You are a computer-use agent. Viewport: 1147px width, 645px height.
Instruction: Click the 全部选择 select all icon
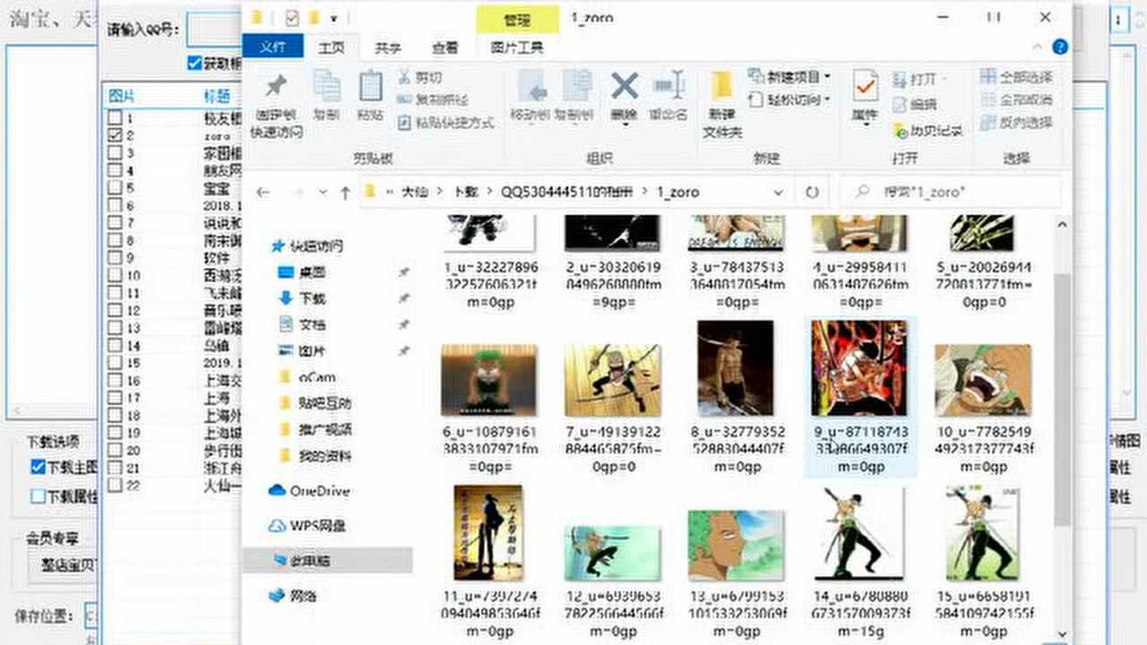[987, 77]
